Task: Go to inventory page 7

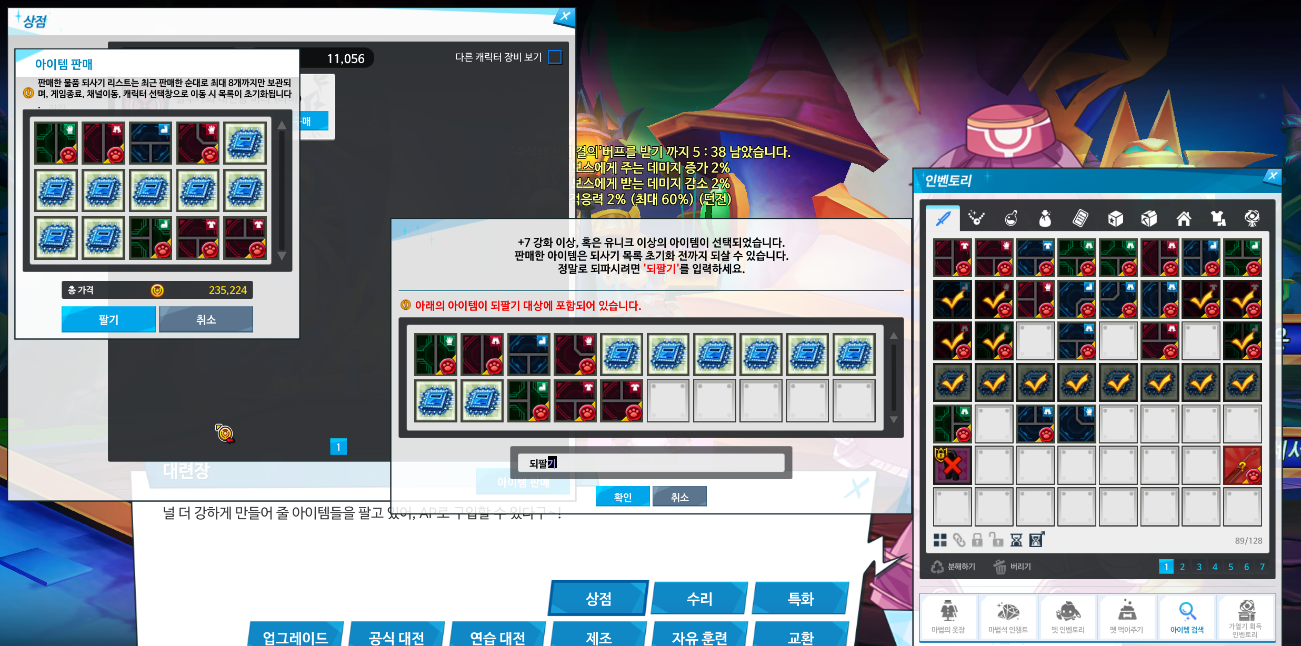Action: point(1262,567)
